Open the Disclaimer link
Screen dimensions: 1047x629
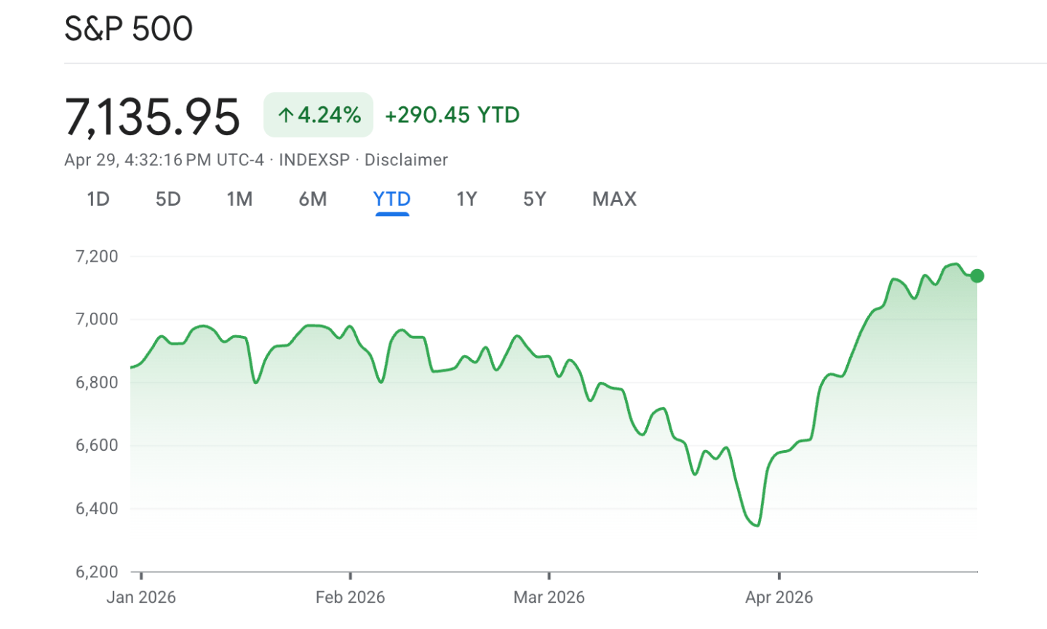click(406, 160)
